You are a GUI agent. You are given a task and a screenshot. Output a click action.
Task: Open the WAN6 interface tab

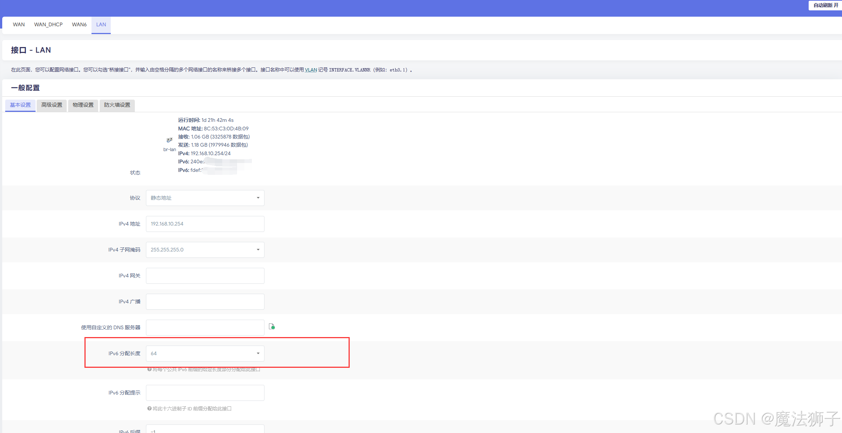[x=79, y=24]
